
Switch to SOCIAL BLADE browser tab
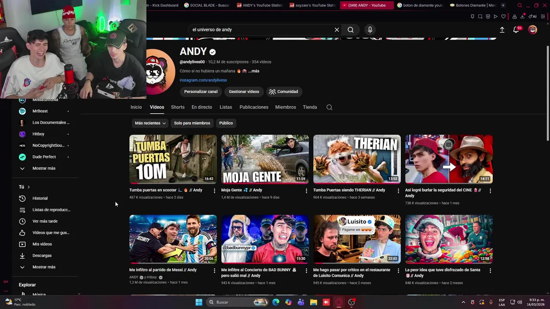[207, 5]
